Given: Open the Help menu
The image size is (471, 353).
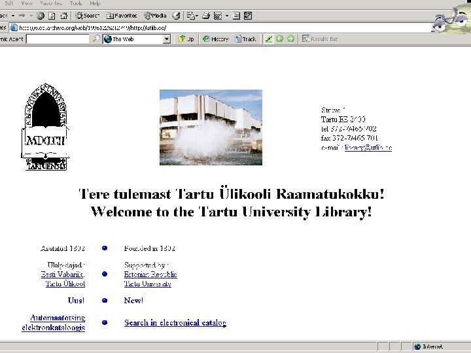Looking at the screenshot, I should (x=95, y=3).
